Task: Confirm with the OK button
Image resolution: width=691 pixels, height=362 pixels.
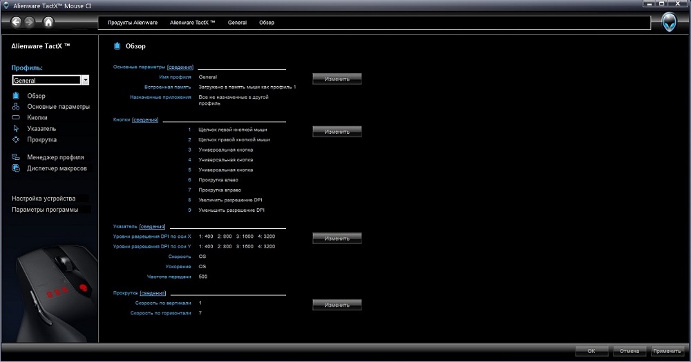Action: [x=591, y=351]
